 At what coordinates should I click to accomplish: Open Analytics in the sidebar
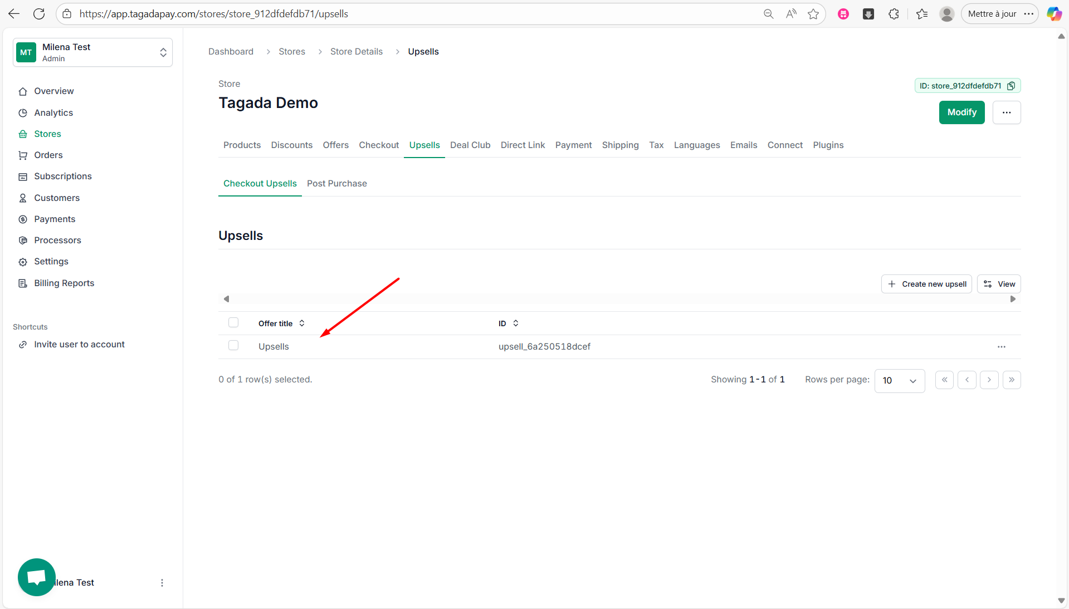click(53, 113)
